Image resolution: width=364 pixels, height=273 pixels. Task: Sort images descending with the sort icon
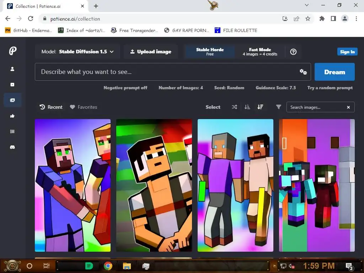[260, 107]
